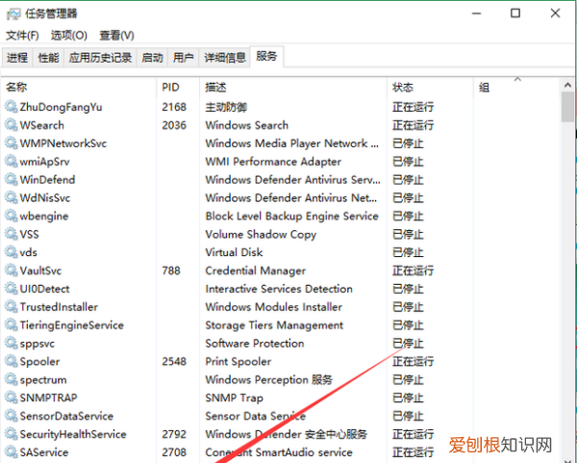The image size is (577, 463).
Task: Click PID 2792 cell
Action: click(174, 434)
